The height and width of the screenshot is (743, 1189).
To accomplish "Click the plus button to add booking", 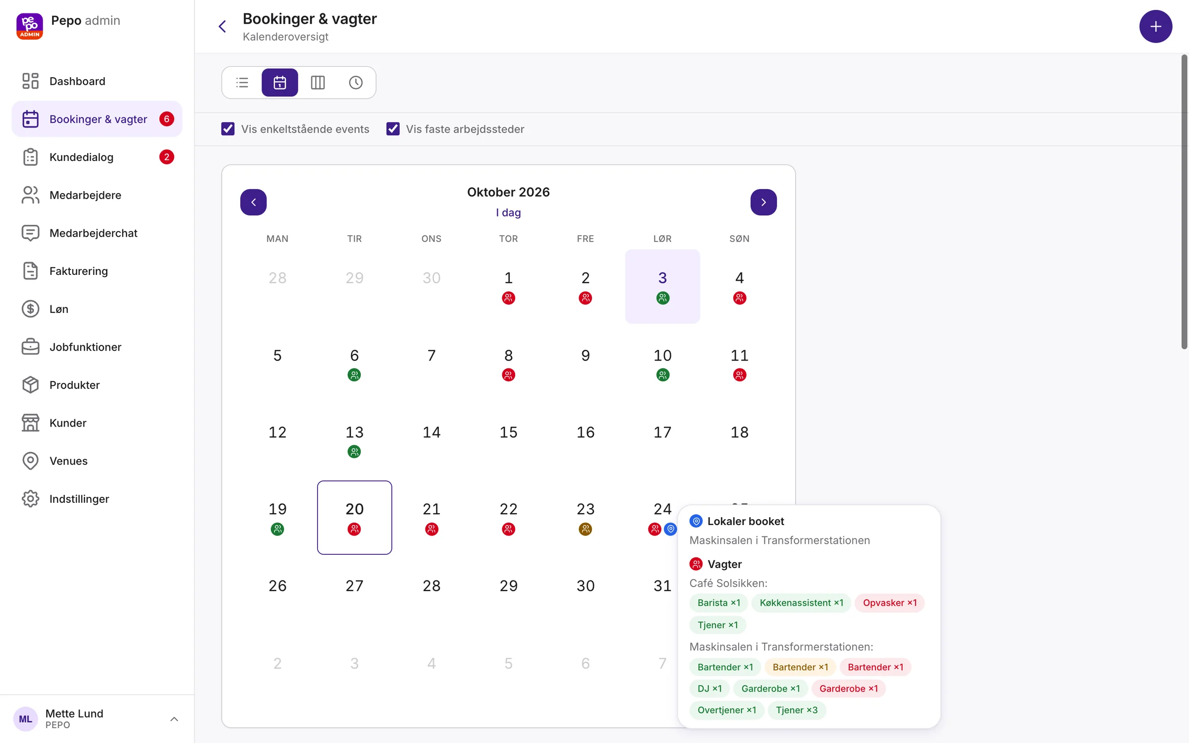I will point(1155,26).
